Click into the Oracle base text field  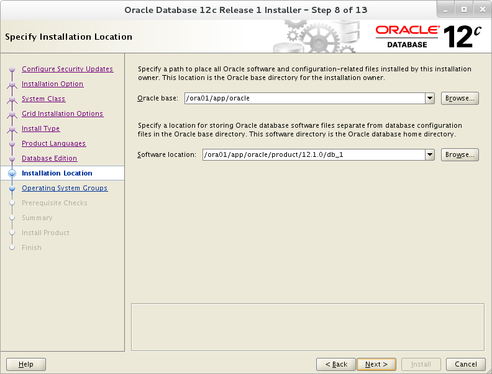[x=304, y=99]
